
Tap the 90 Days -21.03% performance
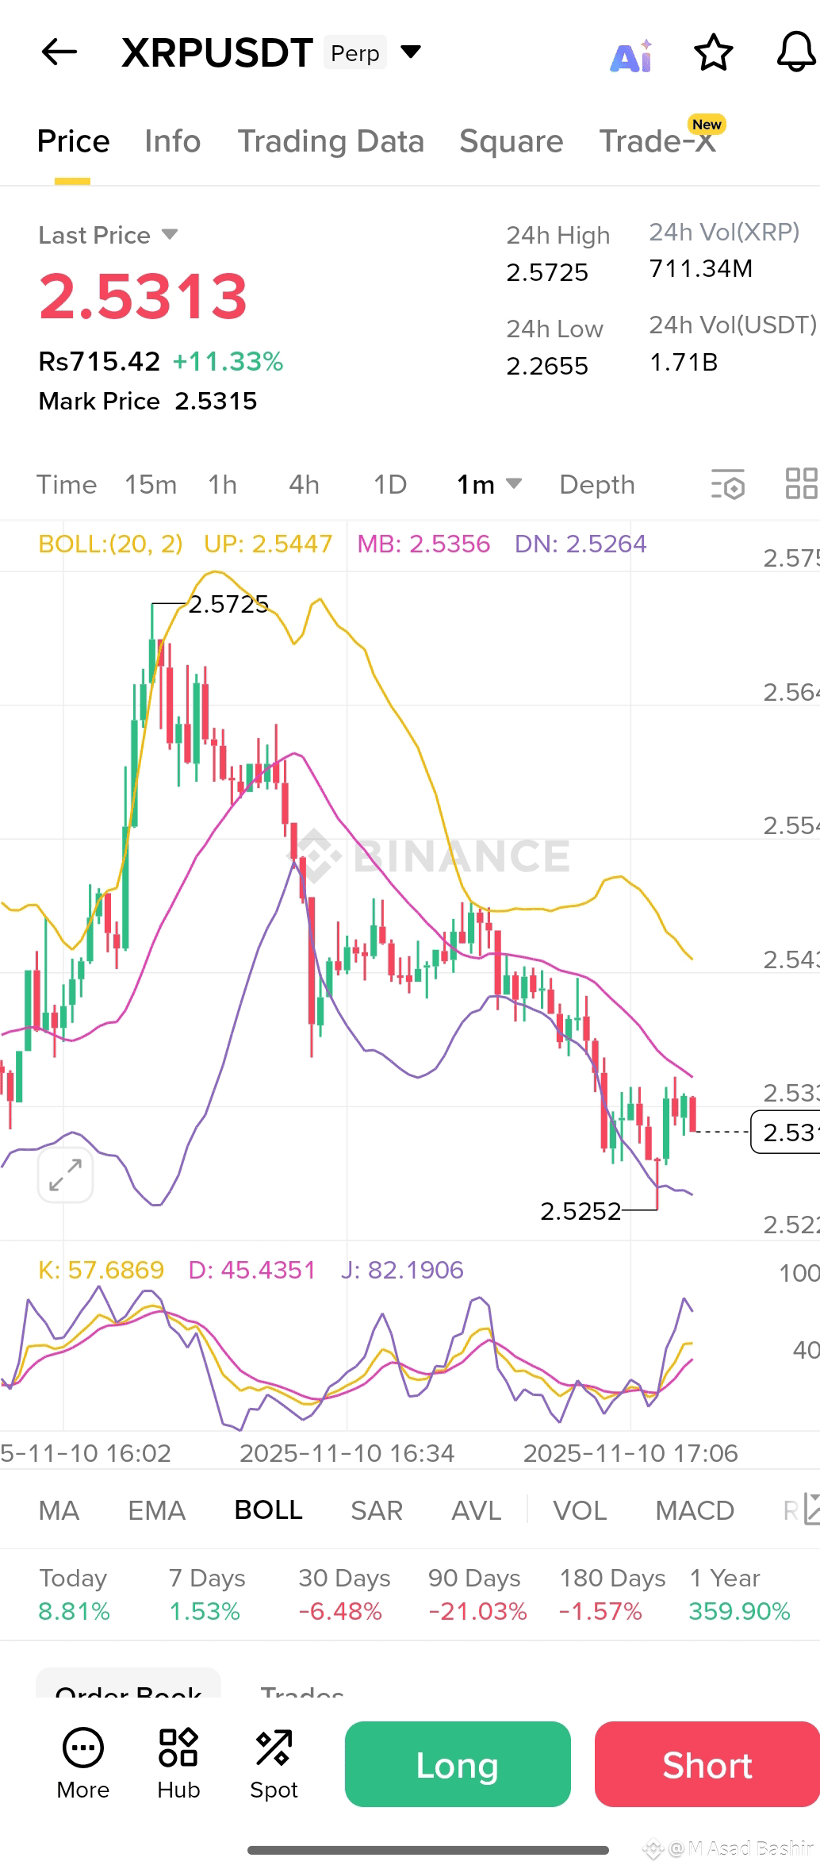(477, 1594)
